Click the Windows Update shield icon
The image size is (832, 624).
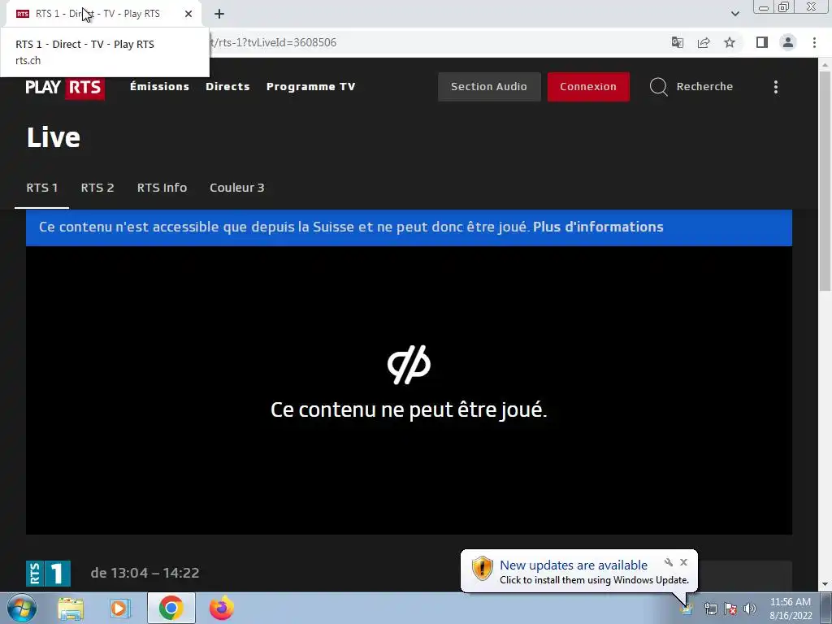[483, 568]
